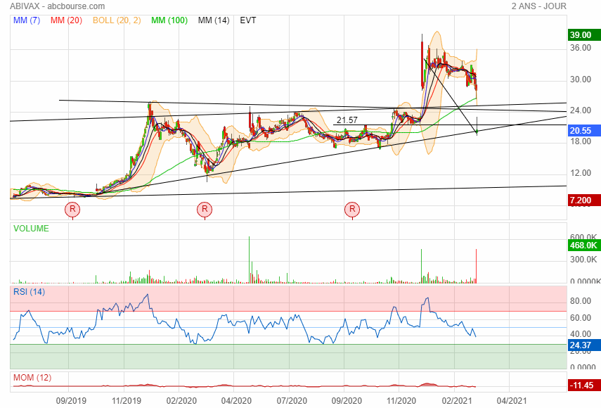Click the 12.00 price axis value
The image size is (601, 408).
(581, 173)
